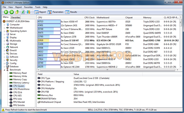This screenshot has width=184, height=113.
Task: Select the Database icon in the tree
Action: 7,66
